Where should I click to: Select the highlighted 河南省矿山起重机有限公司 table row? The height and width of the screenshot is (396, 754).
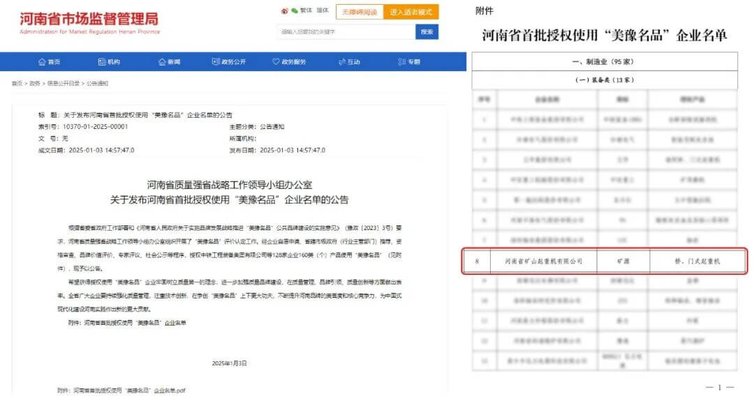(x=606, y=261)
